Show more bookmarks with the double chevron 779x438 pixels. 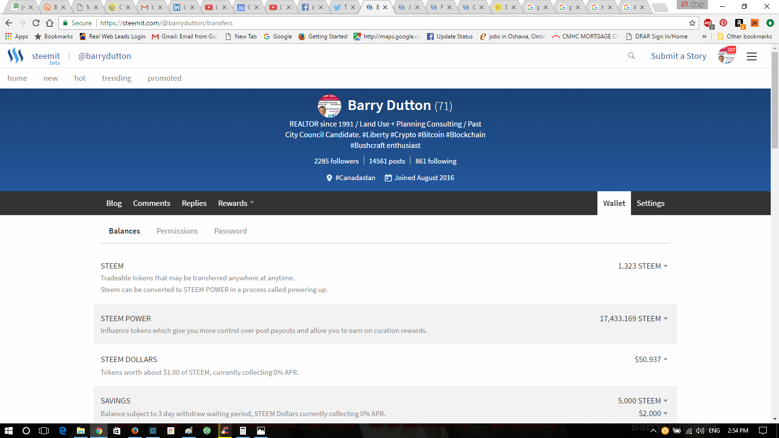pyautogui.click(x=704, y=36)
